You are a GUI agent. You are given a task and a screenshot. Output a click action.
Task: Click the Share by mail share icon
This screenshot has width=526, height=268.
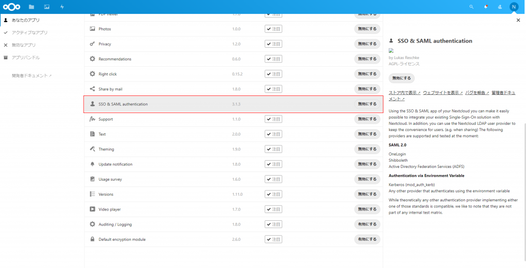[x=92, y=89]
